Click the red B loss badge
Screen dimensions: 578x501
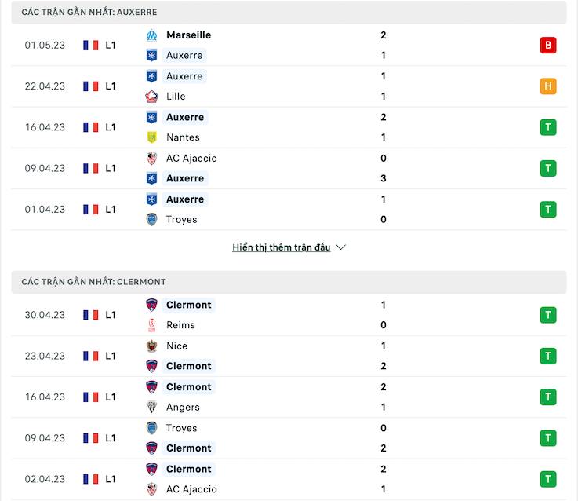548,45
